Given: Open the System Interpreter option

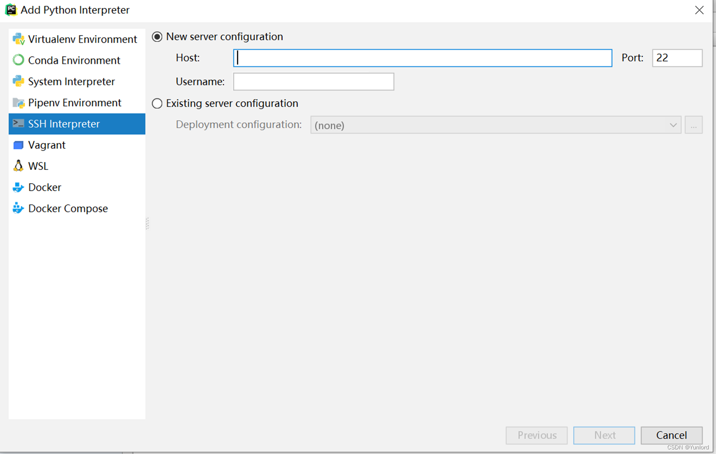Looking at the screenshot, I should 77,81.
